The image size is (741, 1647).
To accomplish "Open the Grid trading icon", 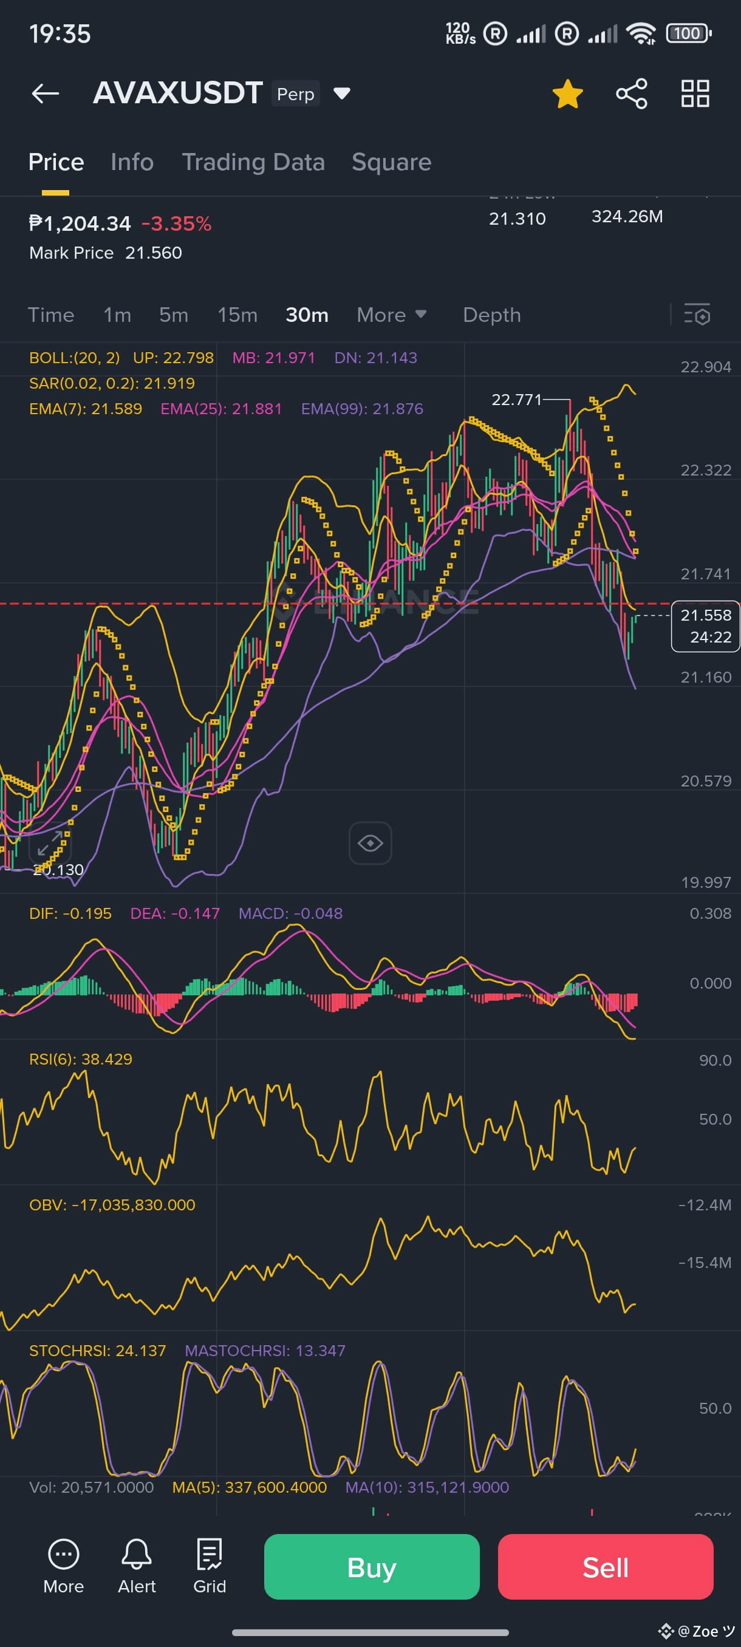I will pyautogui.click(x=210, y=1566).
